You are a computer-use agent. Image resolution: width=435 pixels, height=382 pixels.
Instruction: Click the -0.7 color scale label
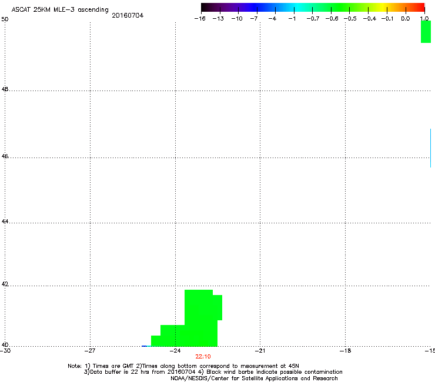(313, 19)
